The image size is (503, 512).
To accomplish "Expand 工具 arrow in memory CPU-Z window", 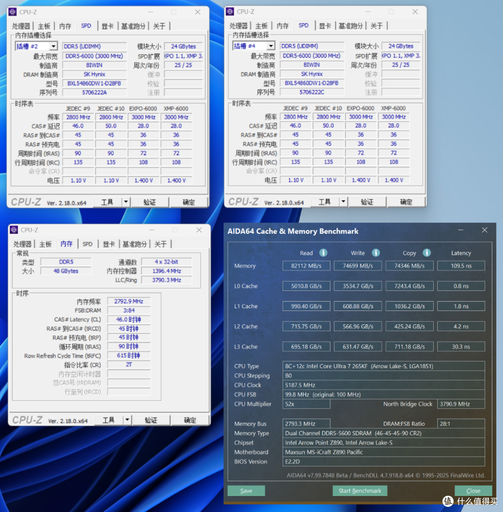I will click(127, 420).
